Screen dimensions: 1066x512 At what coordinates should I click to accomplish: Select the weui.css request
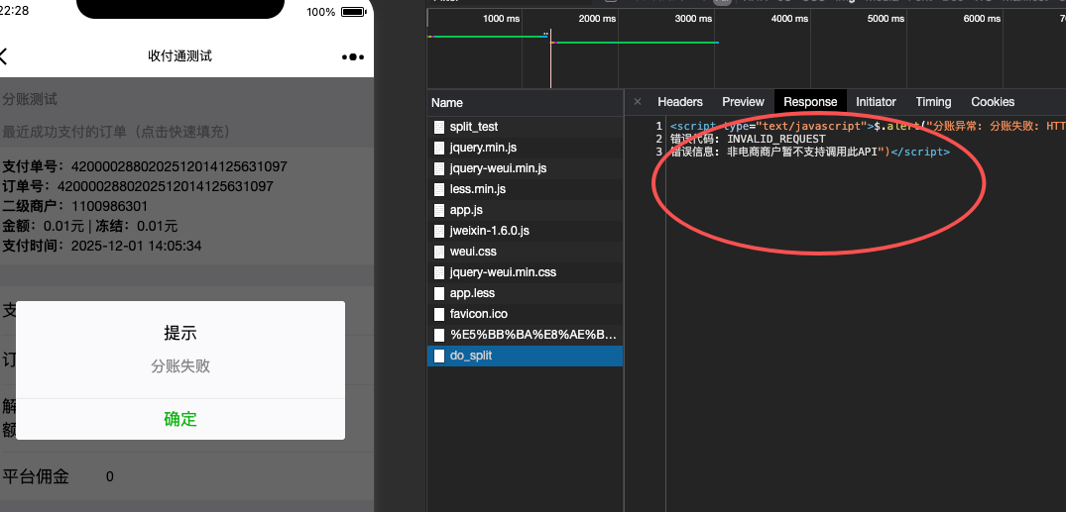coord(525,252)
